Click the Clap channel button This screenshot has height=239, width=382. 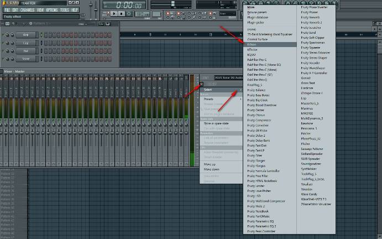point(27,43)
